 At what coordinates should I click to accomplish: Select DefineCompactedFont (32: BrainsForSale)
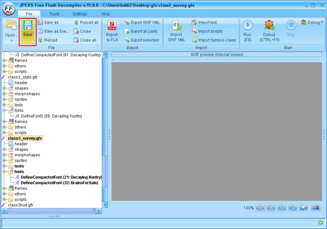pyautogui.click(x=59, y=183)
